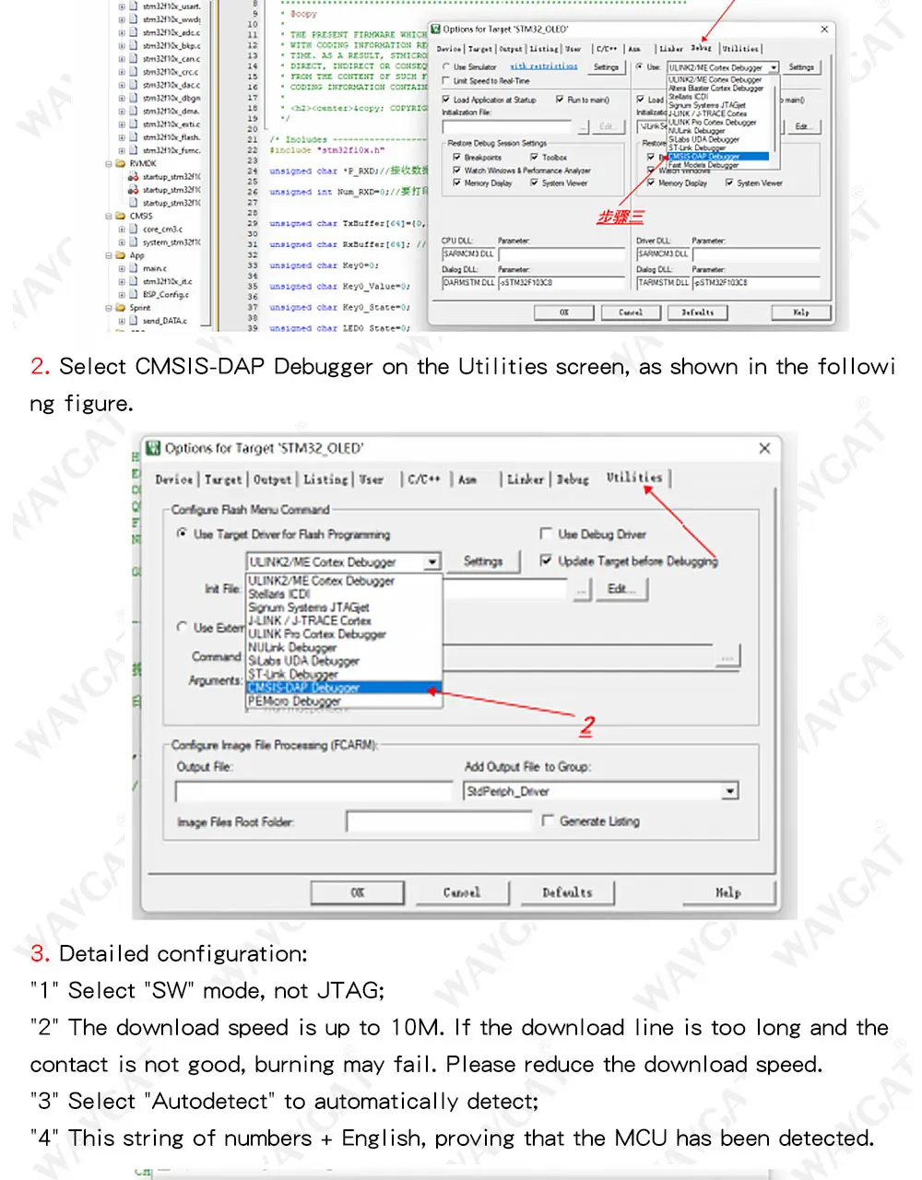This screenshot has height=1180, width=922.
Task: Choose CMSIS-DAP Debugger in Utilities dialog list
Action: 344,688
